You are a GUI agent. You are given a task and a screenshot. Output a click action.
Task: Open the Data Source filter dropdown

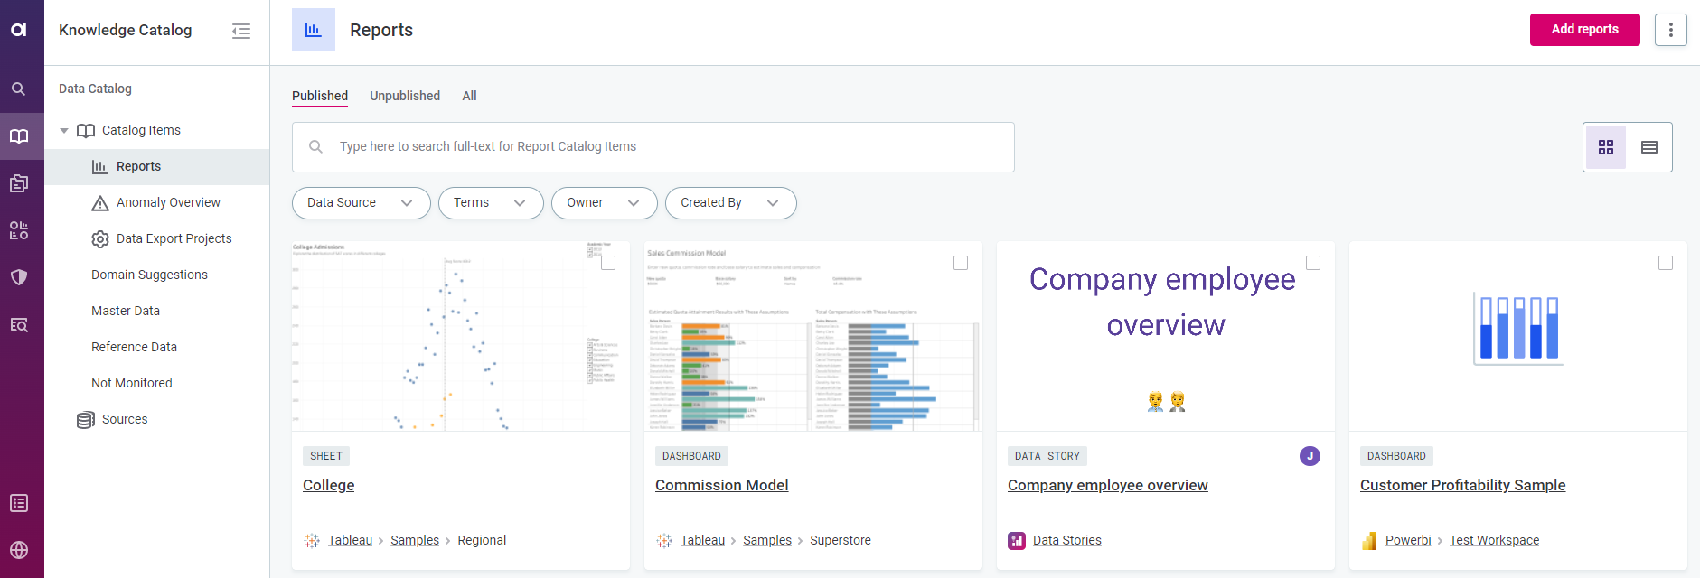coord(359,203)
